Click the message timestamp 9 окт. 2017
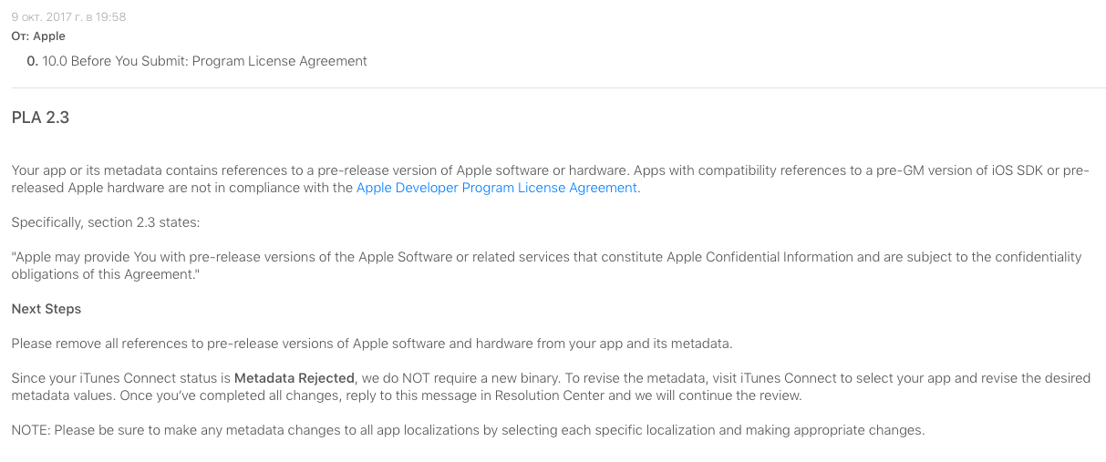 pos(68,16)
